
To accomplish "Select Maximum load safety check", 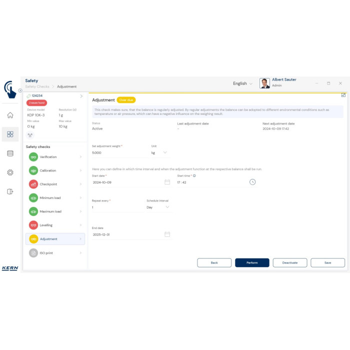I will point(55,211).
